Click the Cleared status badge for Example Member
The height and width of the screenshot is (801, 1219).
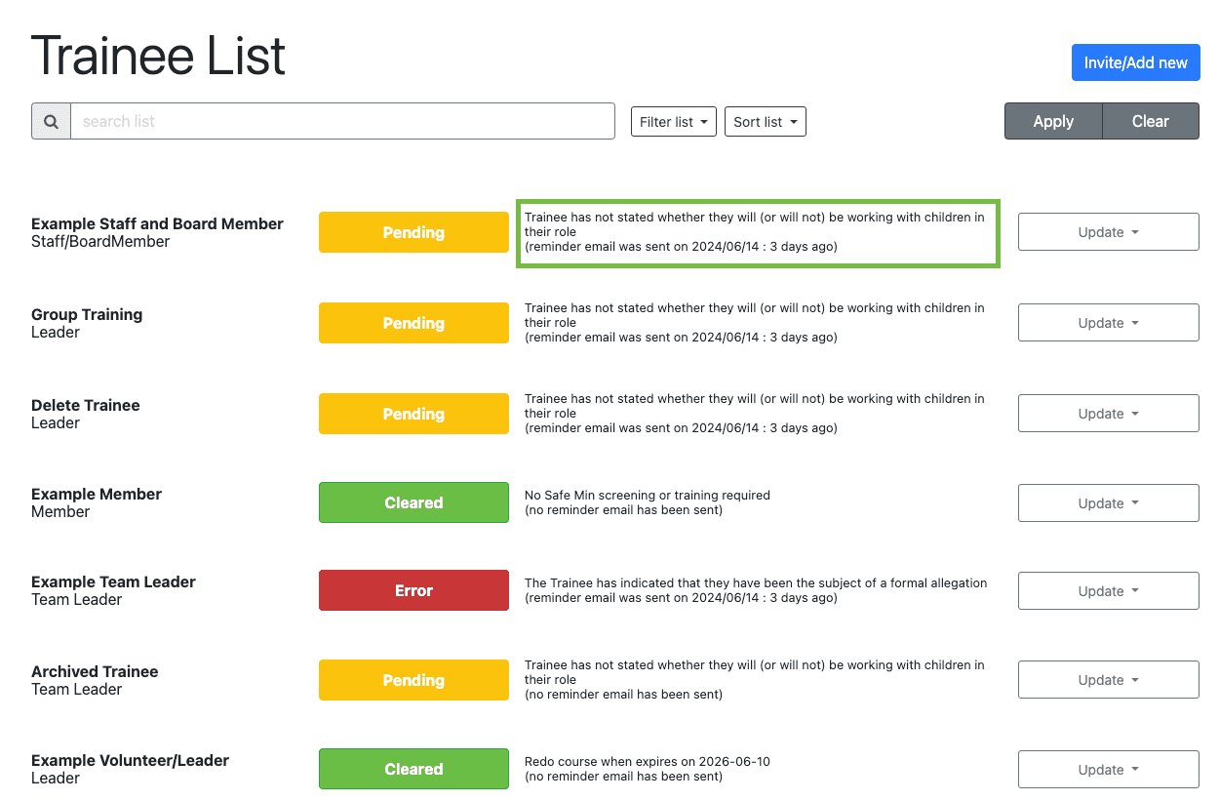coord(413,502)
